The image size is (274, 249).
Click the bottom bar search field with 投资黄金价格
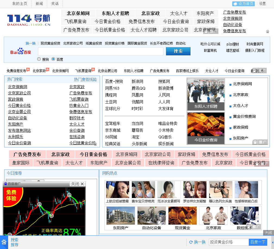tap(229, 242)
